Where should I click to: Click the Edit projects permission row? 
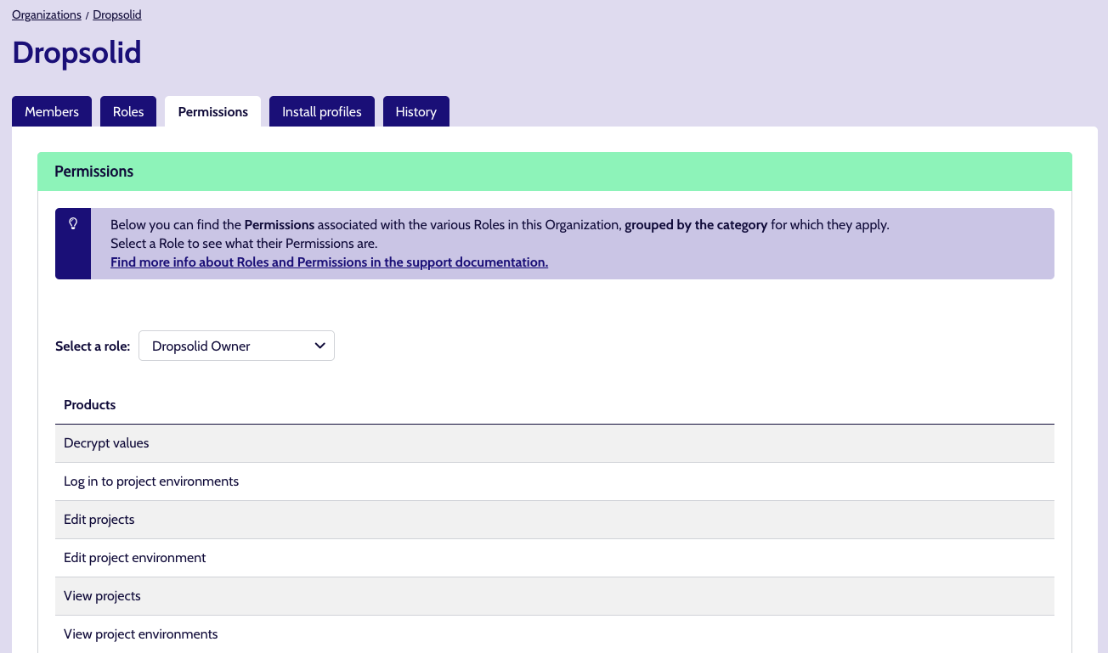pos(555,520)
